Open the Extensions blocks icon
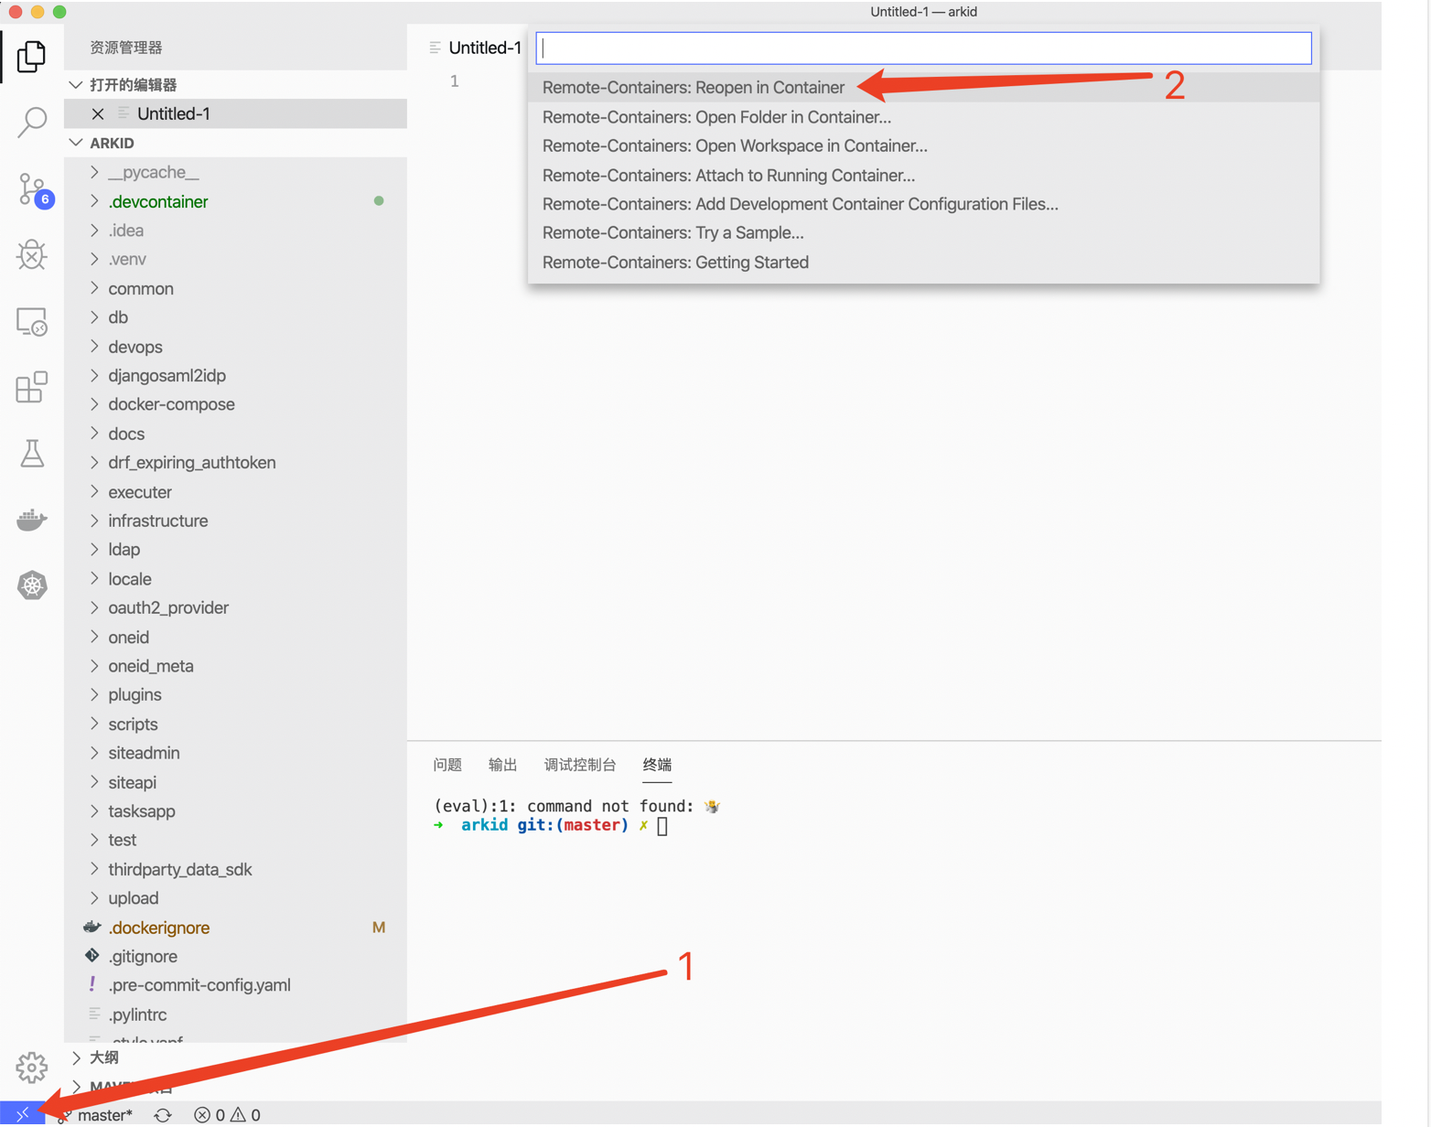Viewport: 1431px width, 1127px height. (x=31, y=387)
